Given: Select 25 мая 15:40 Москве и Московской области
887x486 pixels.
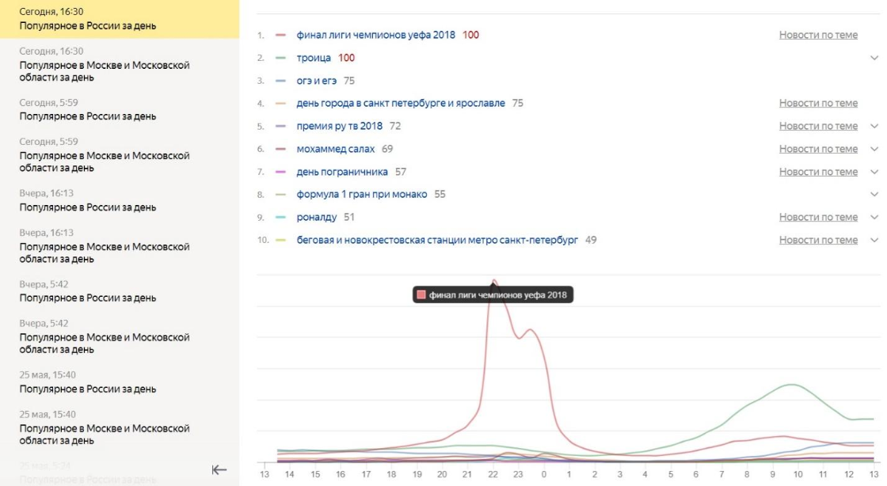Looking at the screenshot, I should coord(120,427).
